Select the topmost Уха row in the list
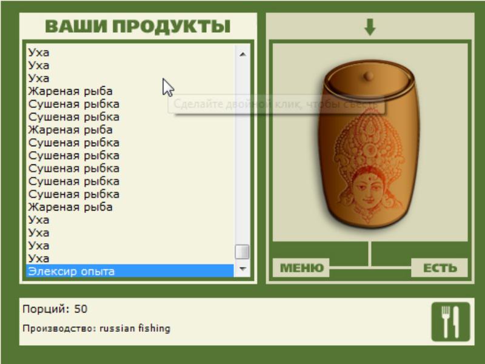Screen dimensions: 485x364 (130, 52)
